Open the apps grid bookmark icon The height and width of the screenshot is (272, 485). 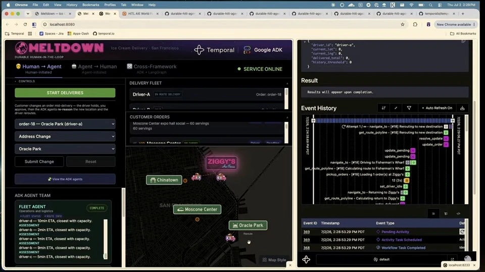[x=30, y=33]
